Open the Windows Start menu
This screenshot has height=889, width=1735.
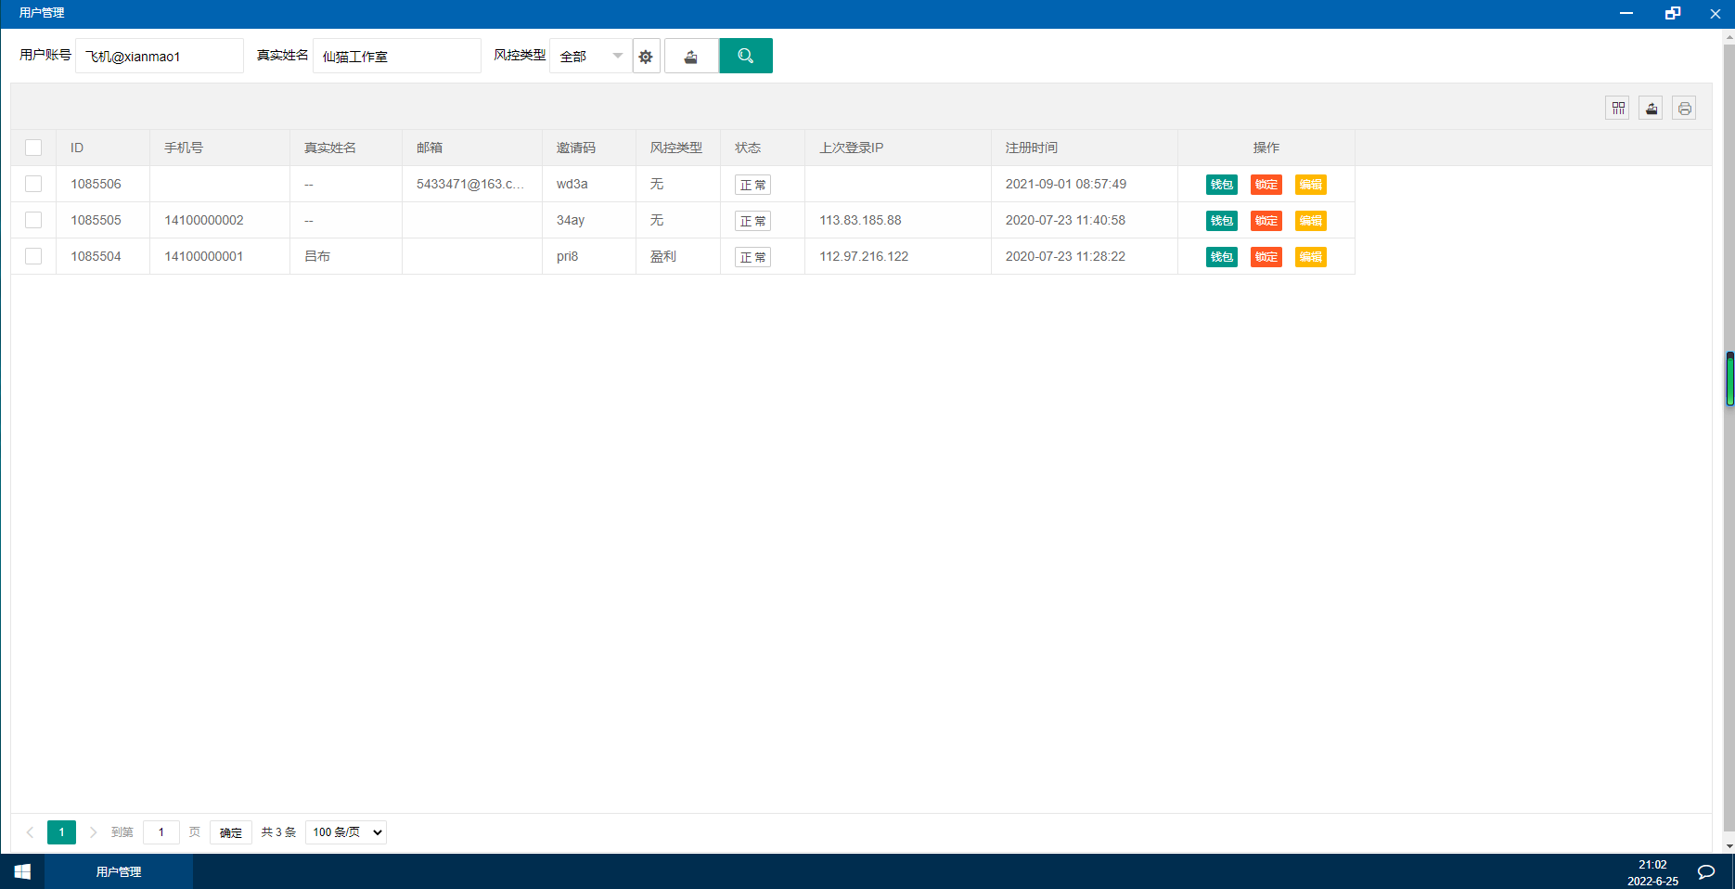point(22,871)
